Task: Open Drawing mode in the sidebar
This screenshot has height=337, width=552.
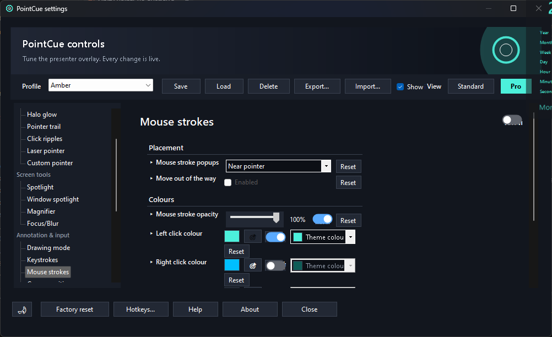Action: tap(48, 248)
